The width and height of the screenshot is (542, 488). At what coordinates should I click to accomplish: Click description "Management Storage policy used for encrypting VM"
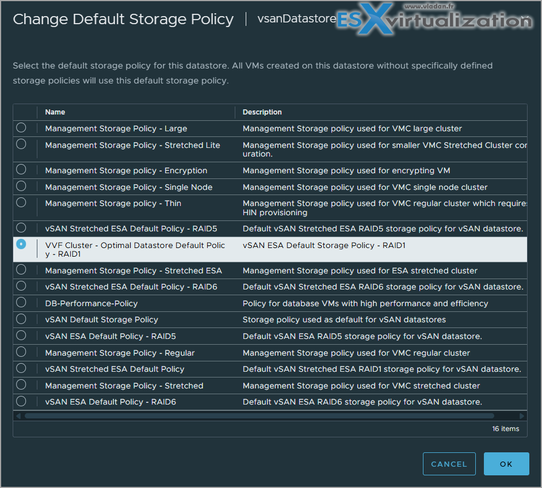coord(346,171)
